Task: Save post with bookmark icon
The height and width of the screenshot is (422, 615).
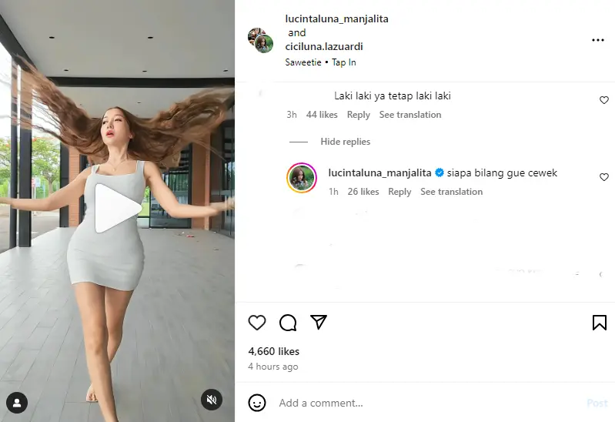Action: pyautogui.click(x=600, y=323)
